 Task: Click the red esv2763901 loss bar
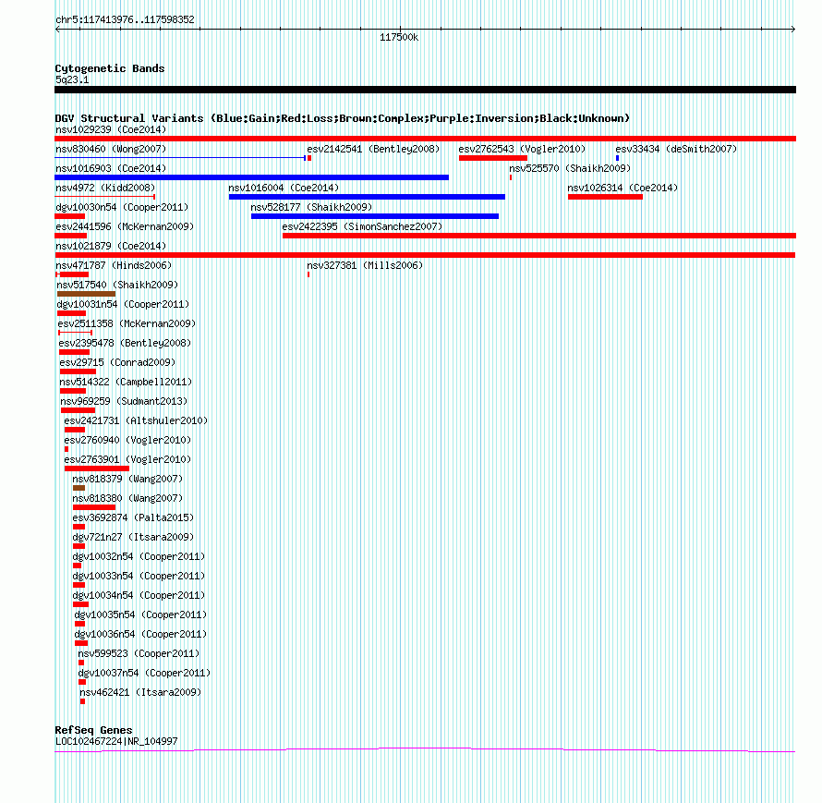tap(96, 468)
